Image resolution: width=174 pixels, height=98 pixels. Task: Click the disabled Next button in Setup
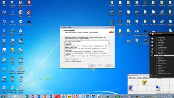coord(100,66)
